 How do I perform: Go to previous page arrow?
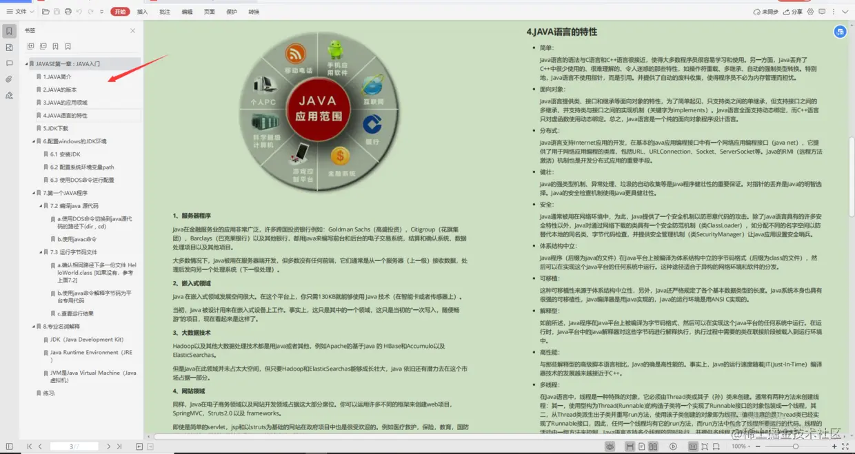(40, 446)
